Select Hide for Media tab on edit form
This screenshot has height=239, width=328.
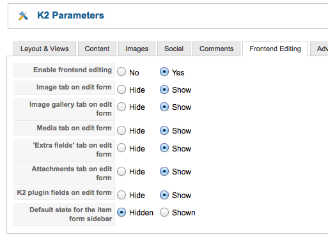pos(121,130)
